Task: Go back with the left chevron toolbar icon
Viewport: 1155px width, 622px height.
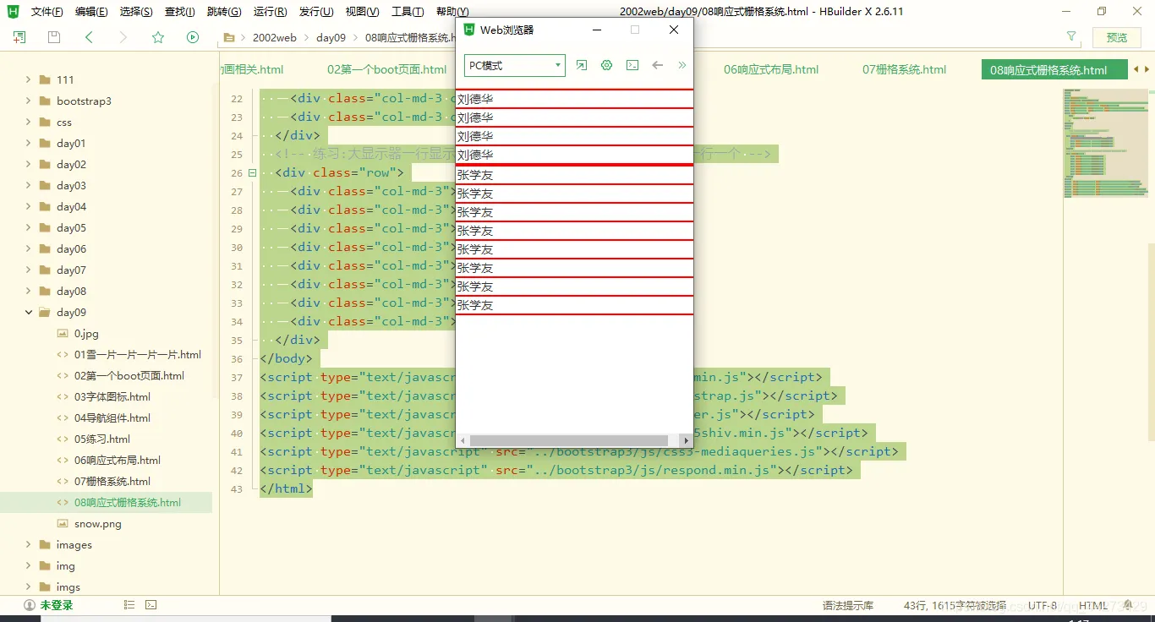Action: tap(89, 37)
